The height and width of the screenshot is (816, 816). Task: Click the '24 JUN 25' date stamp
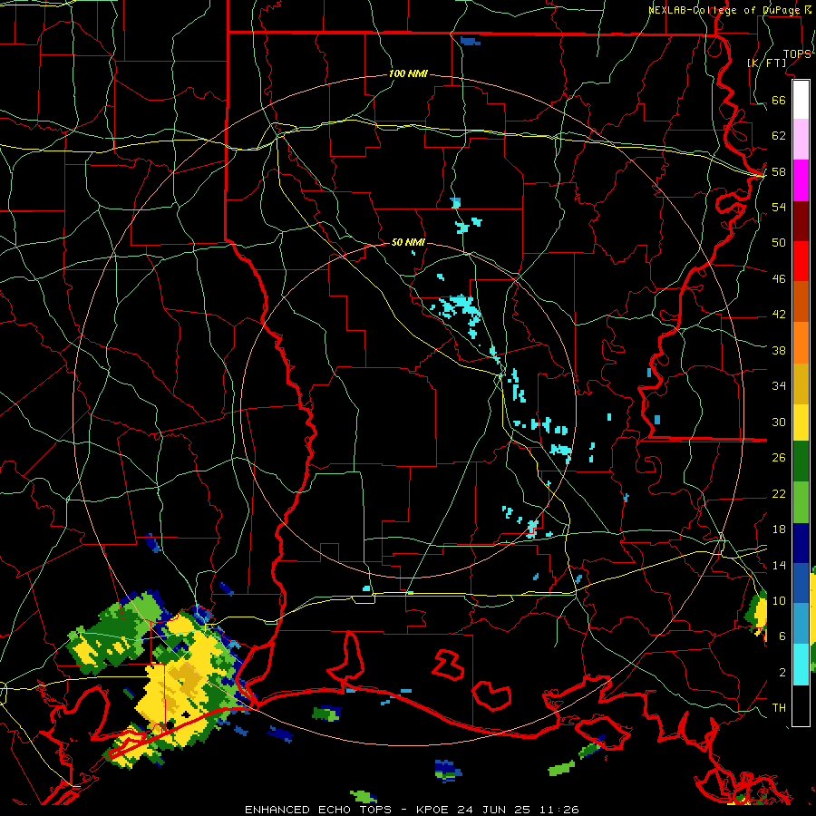coord(494,810)
